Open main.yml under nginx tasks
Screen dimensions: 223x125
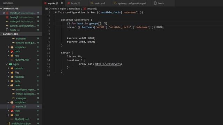click(x=21, y=98)
